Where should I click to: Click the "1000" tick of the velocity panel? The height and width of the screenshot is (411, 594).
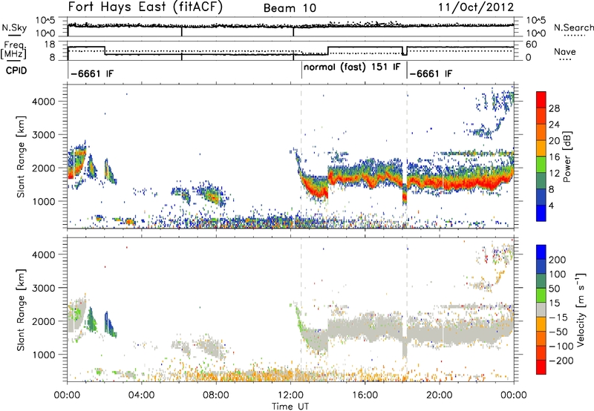(43, 355)
